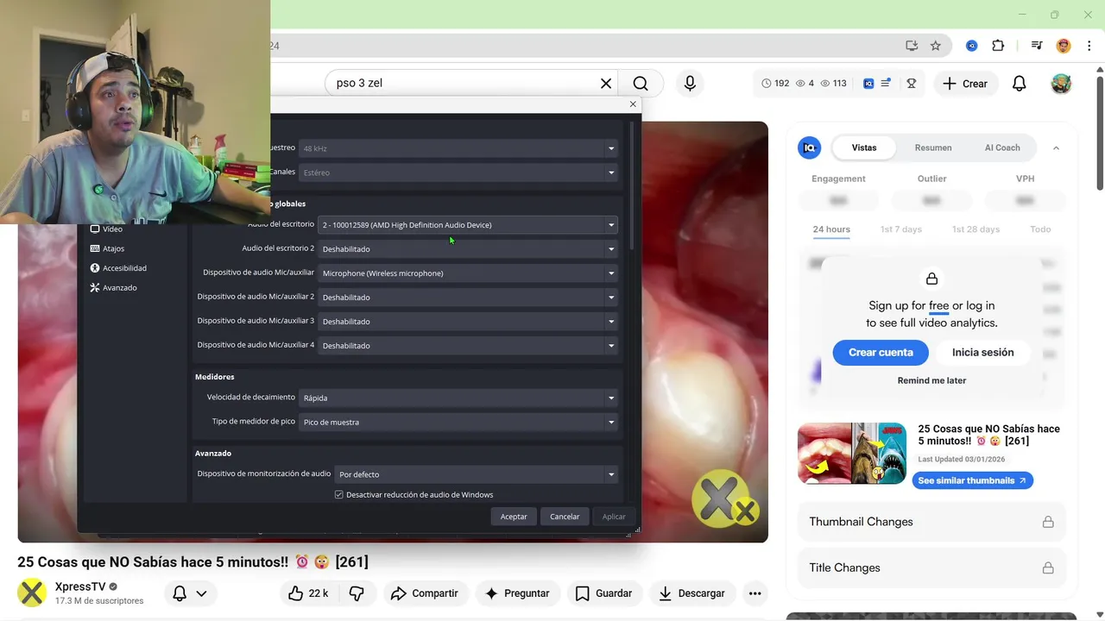Open Audio del escritorio device dropdown
This screenshot has height=621, width=1105.
click(468, 225)
